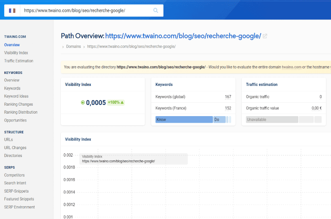
Task: Click the Keywords (global) row label
Action: [170, 97]
